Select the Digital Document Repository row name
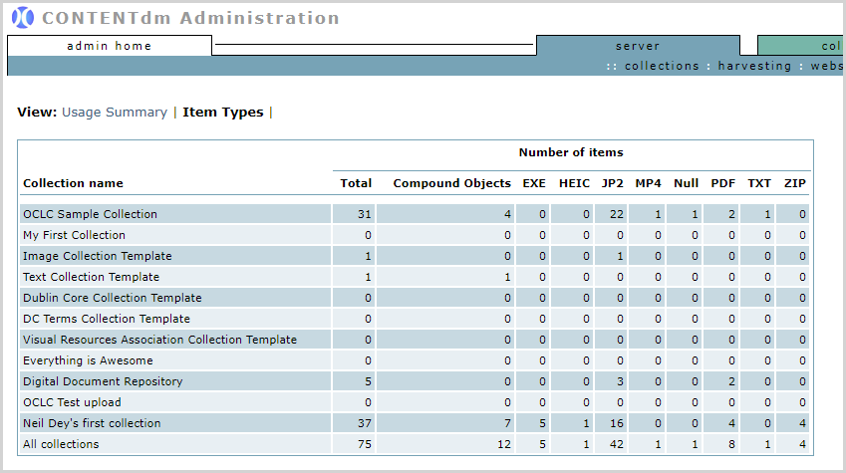 click(x=103, y=381)
